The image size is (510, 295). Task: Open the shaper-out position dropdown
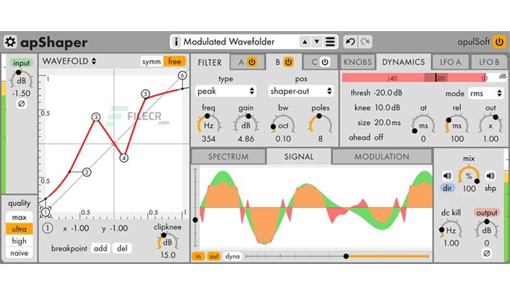[x=301, y=91]
